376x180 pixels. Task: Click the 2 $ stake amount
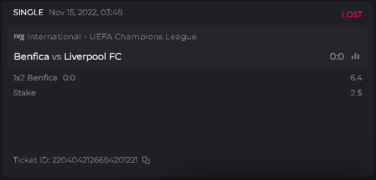[x=356, y=93]
